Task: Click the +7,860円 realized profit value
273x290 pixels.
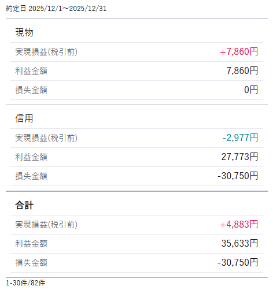Action: 239,51
